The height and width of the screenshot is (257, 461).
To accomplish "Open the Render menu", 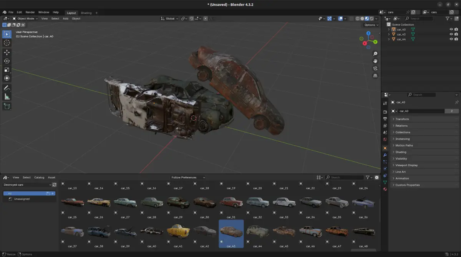I will coord(30,12).
